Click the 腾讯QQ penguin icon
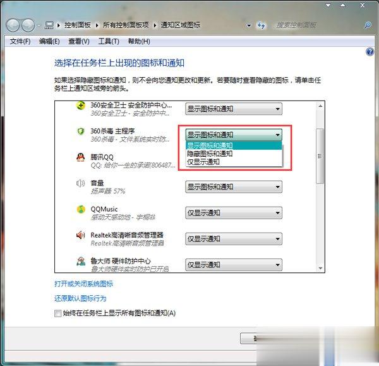379x366 pixels. pos(81,157)
